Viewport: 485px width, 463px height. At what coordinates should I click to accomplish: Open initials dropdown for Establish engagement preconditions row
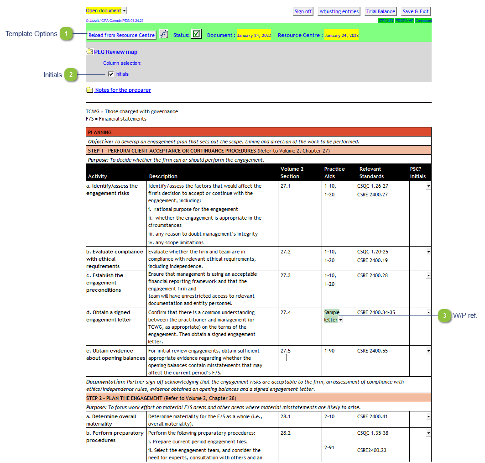click(428, 275)
